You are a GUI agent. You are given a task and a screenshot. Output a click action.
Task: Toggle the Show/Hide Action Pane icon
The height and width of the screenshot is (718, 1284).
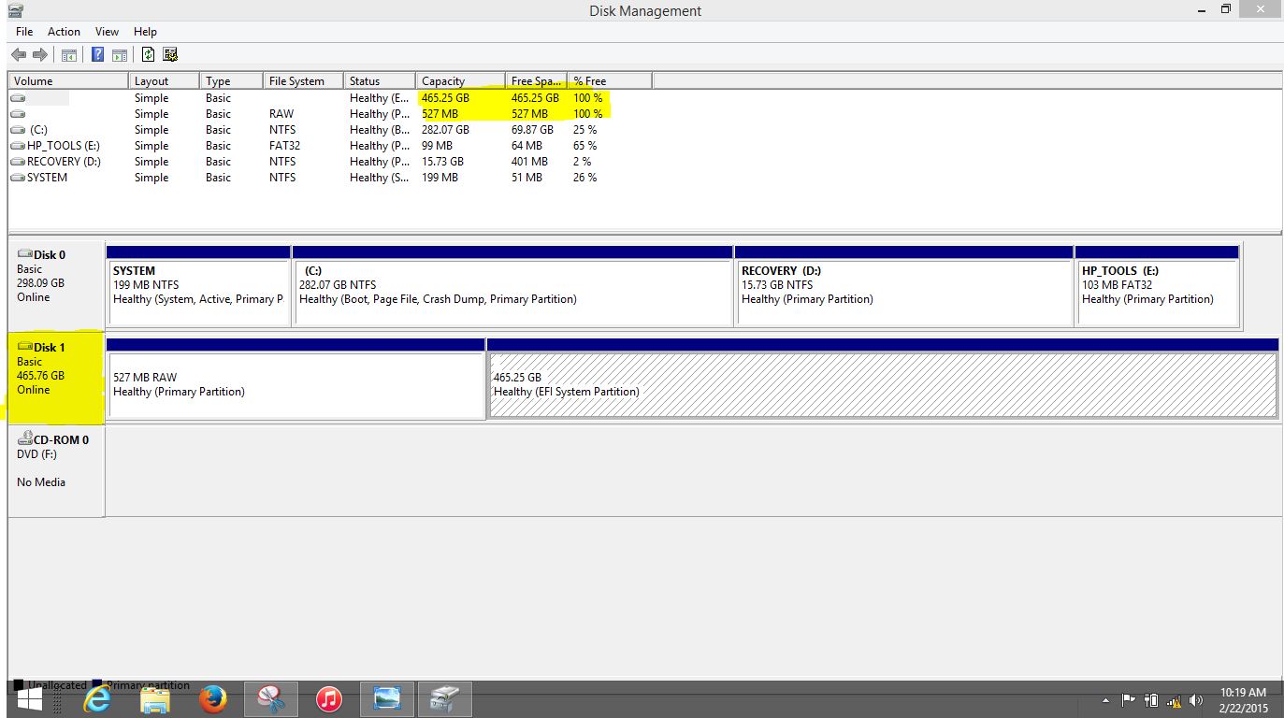[x=120, y=55]
